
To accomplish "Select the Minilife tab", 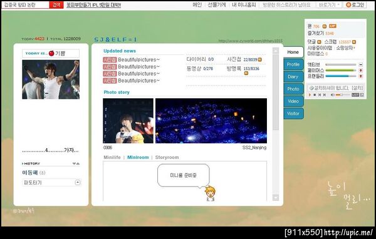I will point(112,157).
